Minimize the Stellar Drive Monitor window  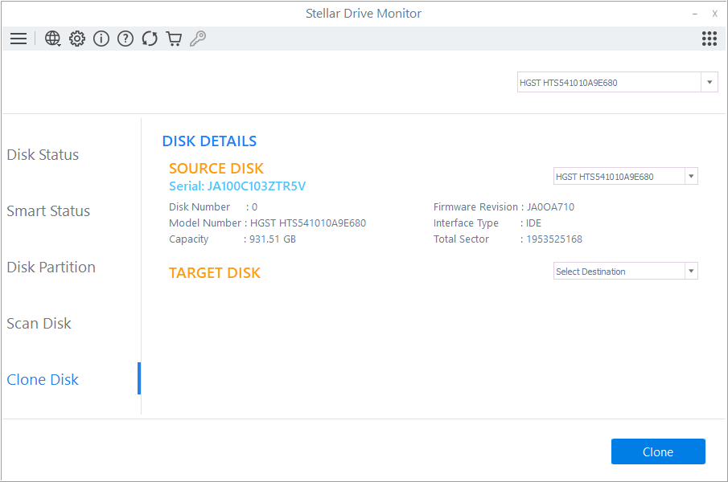pyautogui.click(x=694, y=14)
